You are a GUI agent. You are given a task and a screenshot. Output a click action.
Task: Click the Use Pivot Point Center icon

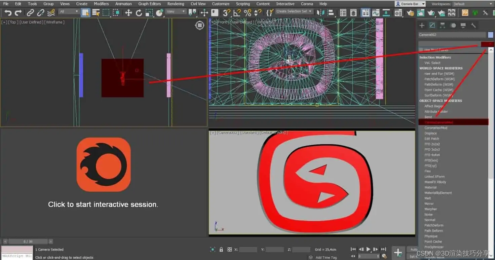click(x=192, y=13)
